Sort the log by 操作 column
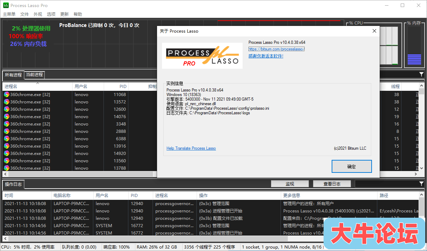The width and height of the screenshot is (427, 251). tap(239, 195)
